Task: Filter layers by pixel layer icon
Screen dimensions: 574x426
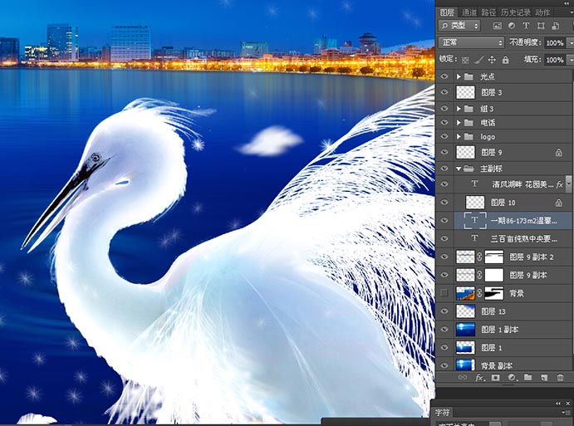Action: (x=497, y=26)
